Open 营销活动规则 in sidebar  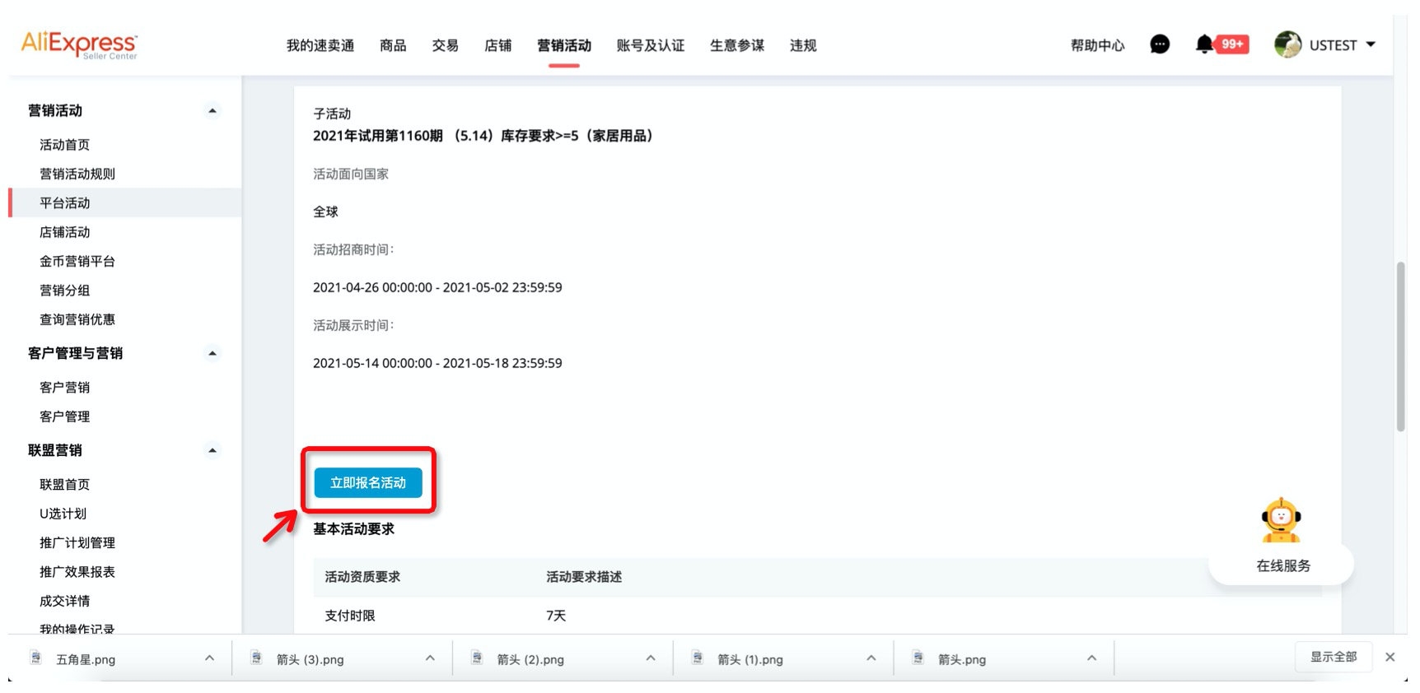tap(77, 174)
